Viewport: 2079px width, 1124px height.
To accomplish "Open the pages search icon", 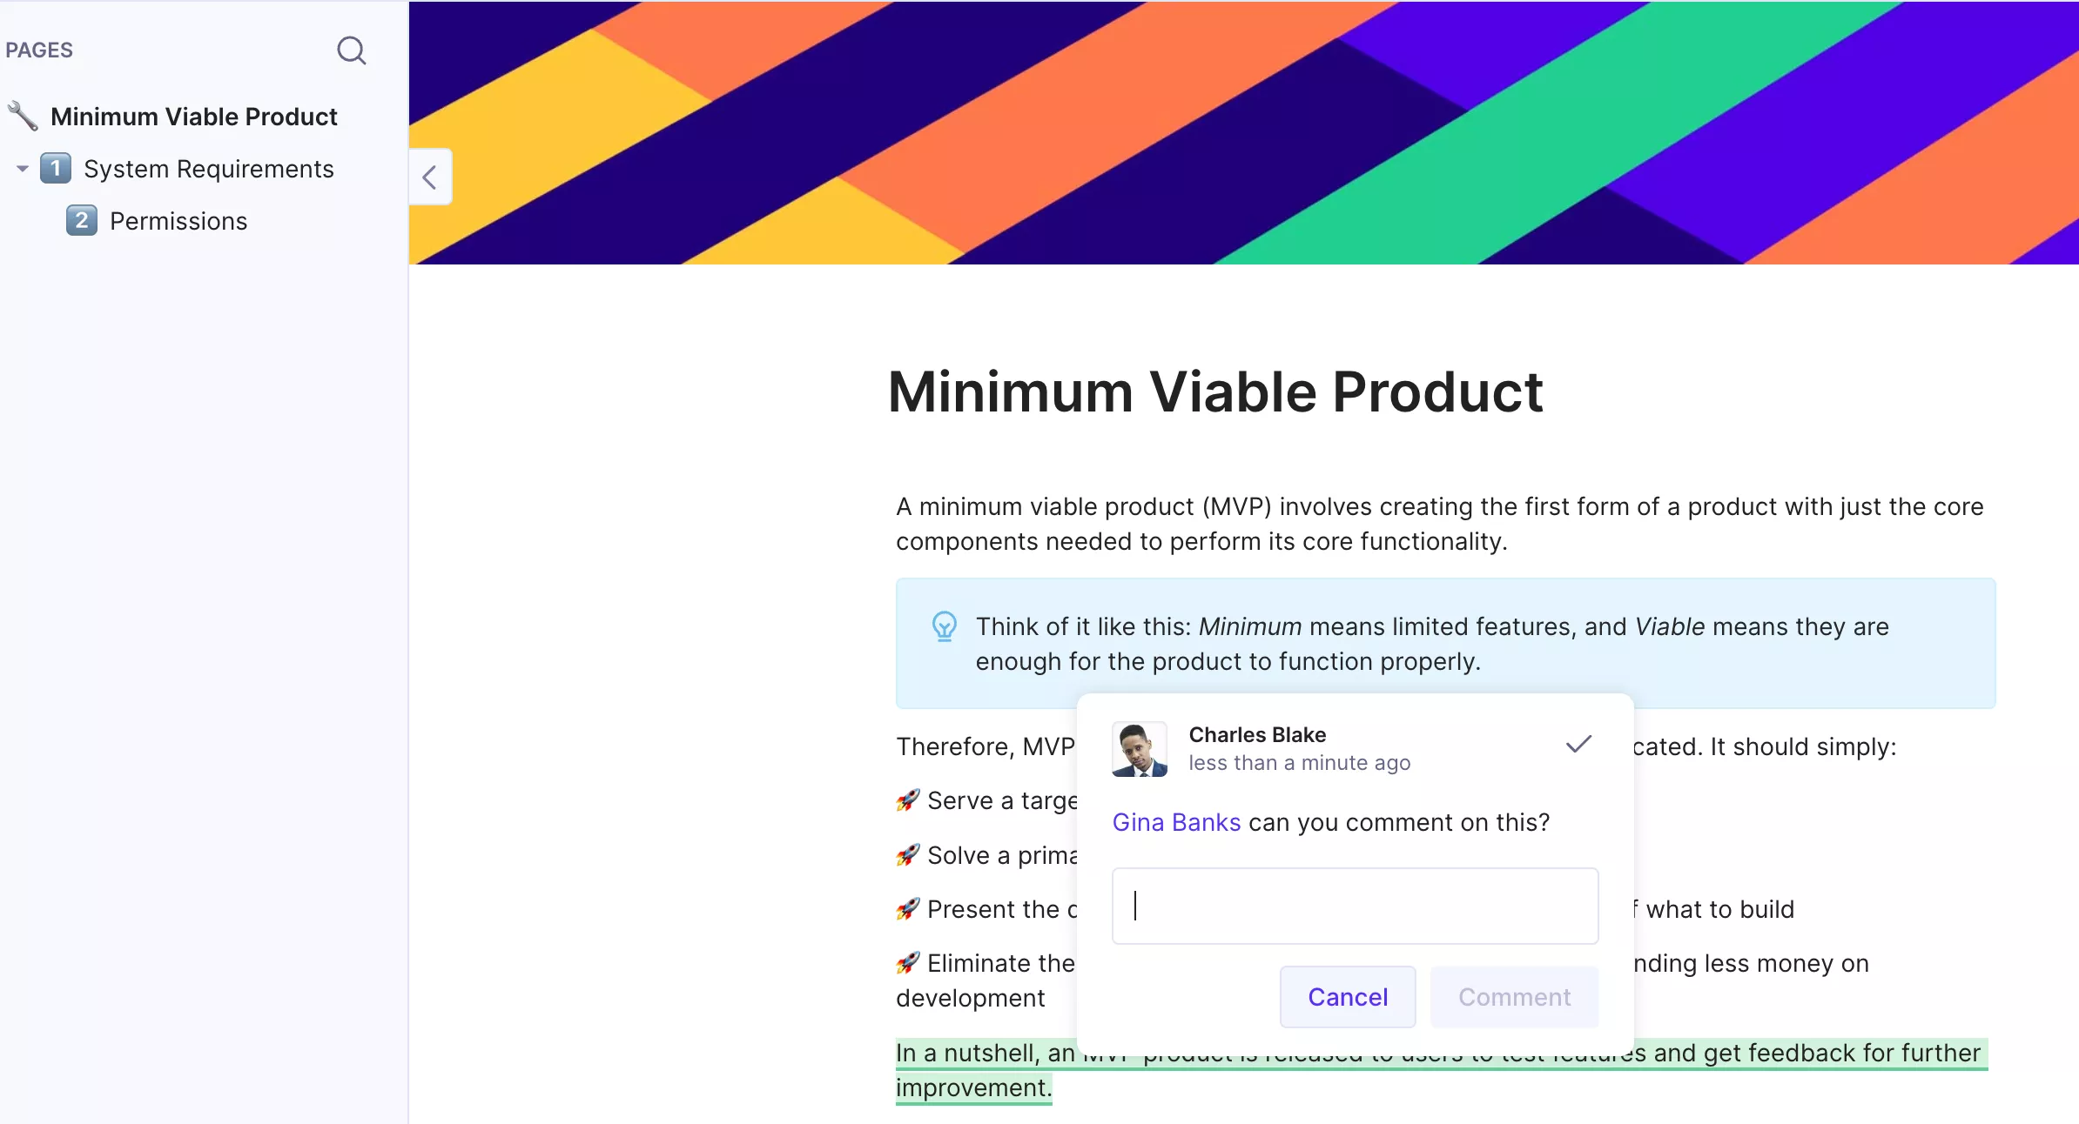I will pos(352,50).
